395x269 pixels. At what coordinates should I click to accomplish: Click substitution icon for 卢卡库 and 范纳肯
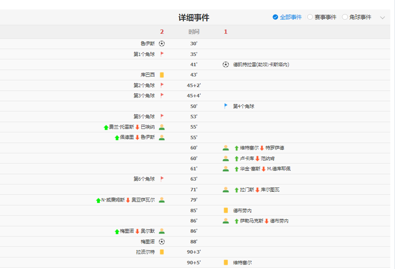click(226, 158)
